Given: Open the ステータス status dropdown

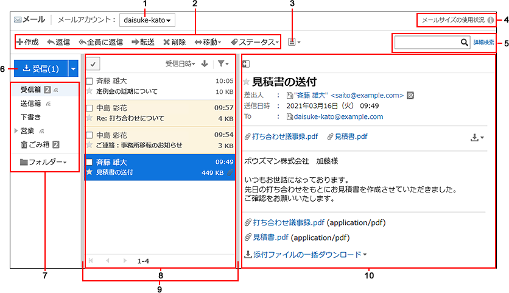Looking at the screenshot, I should [255, 42].
